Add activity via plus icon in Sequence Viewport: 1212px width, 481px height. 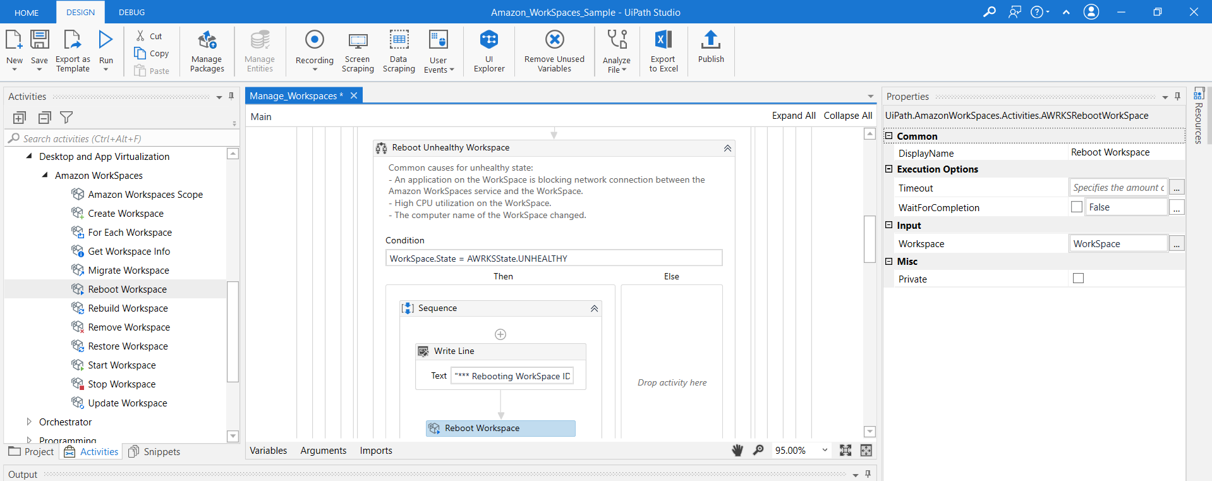click(500, 334)
